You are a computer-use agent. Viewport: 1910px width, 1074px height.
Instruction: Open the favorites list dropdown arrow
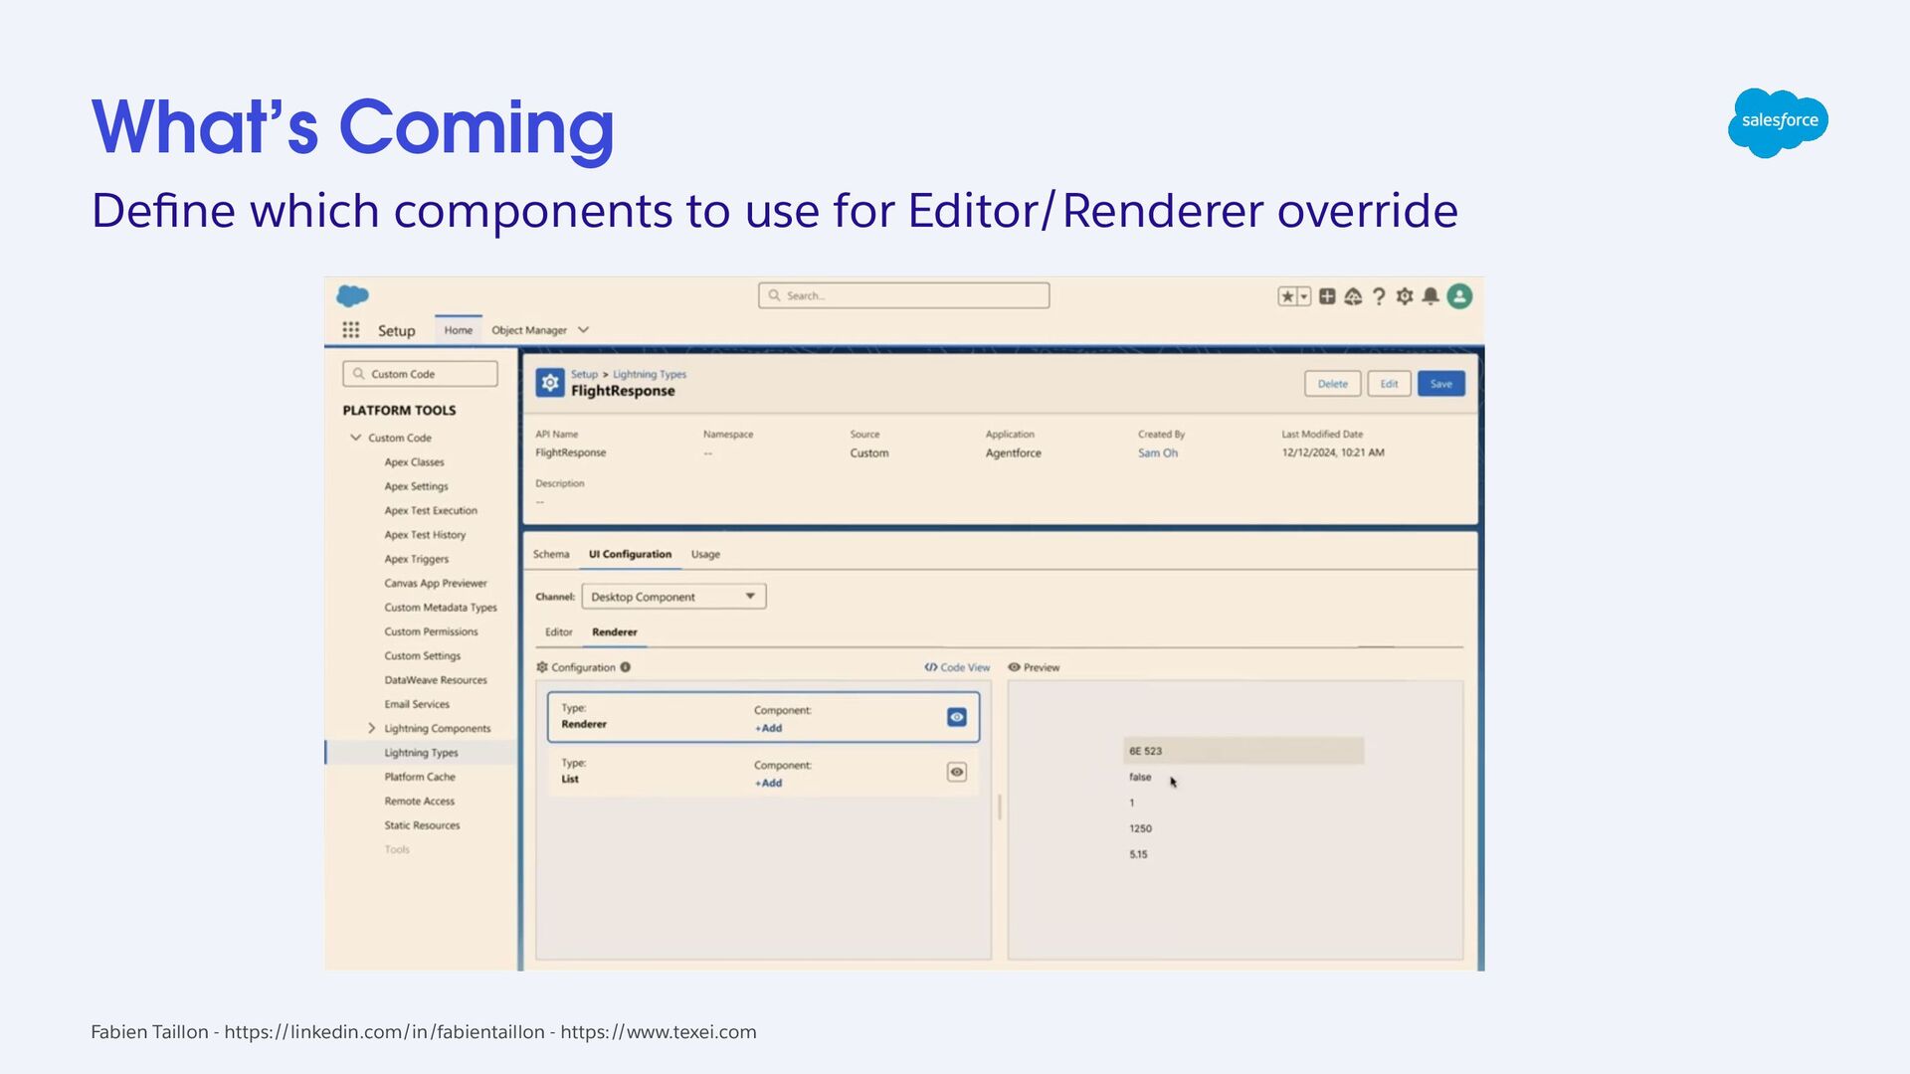(x=1304, y=296)
